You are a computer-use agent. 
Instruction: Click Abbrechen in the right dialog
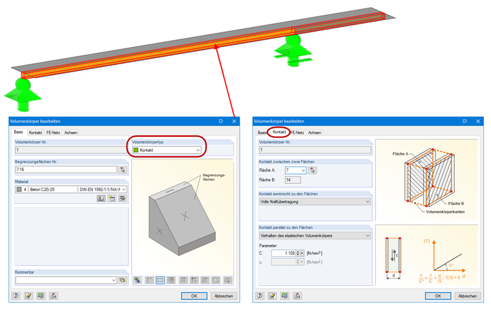[x=468, y=296]
